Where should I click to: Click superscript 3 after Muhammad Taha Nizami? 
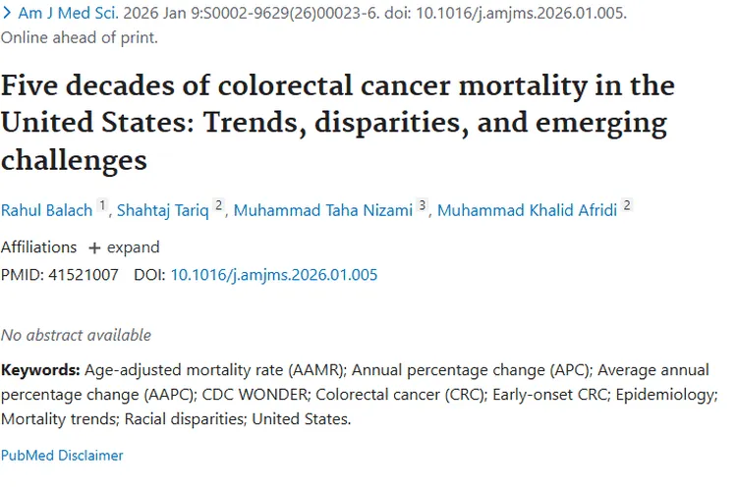tap(423, 206)
